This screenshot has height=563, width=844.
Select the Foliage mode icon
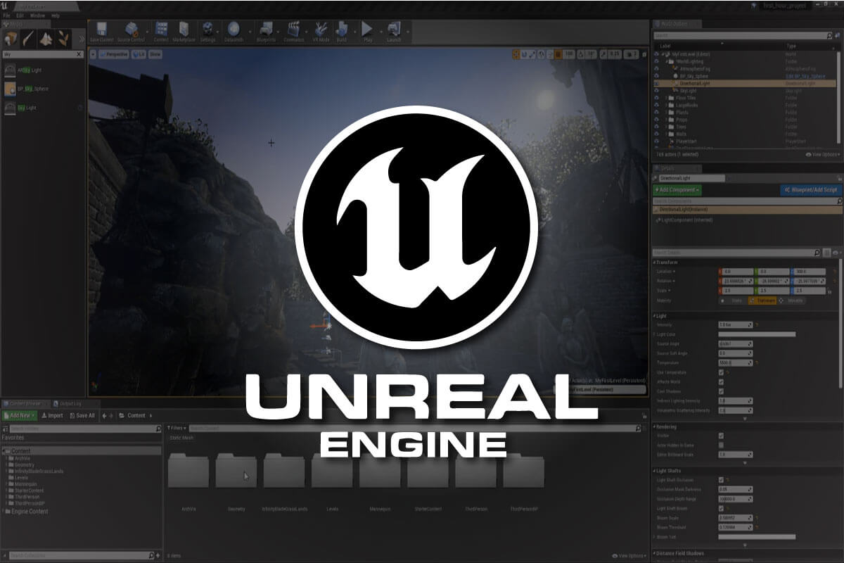tap(65, 38)
